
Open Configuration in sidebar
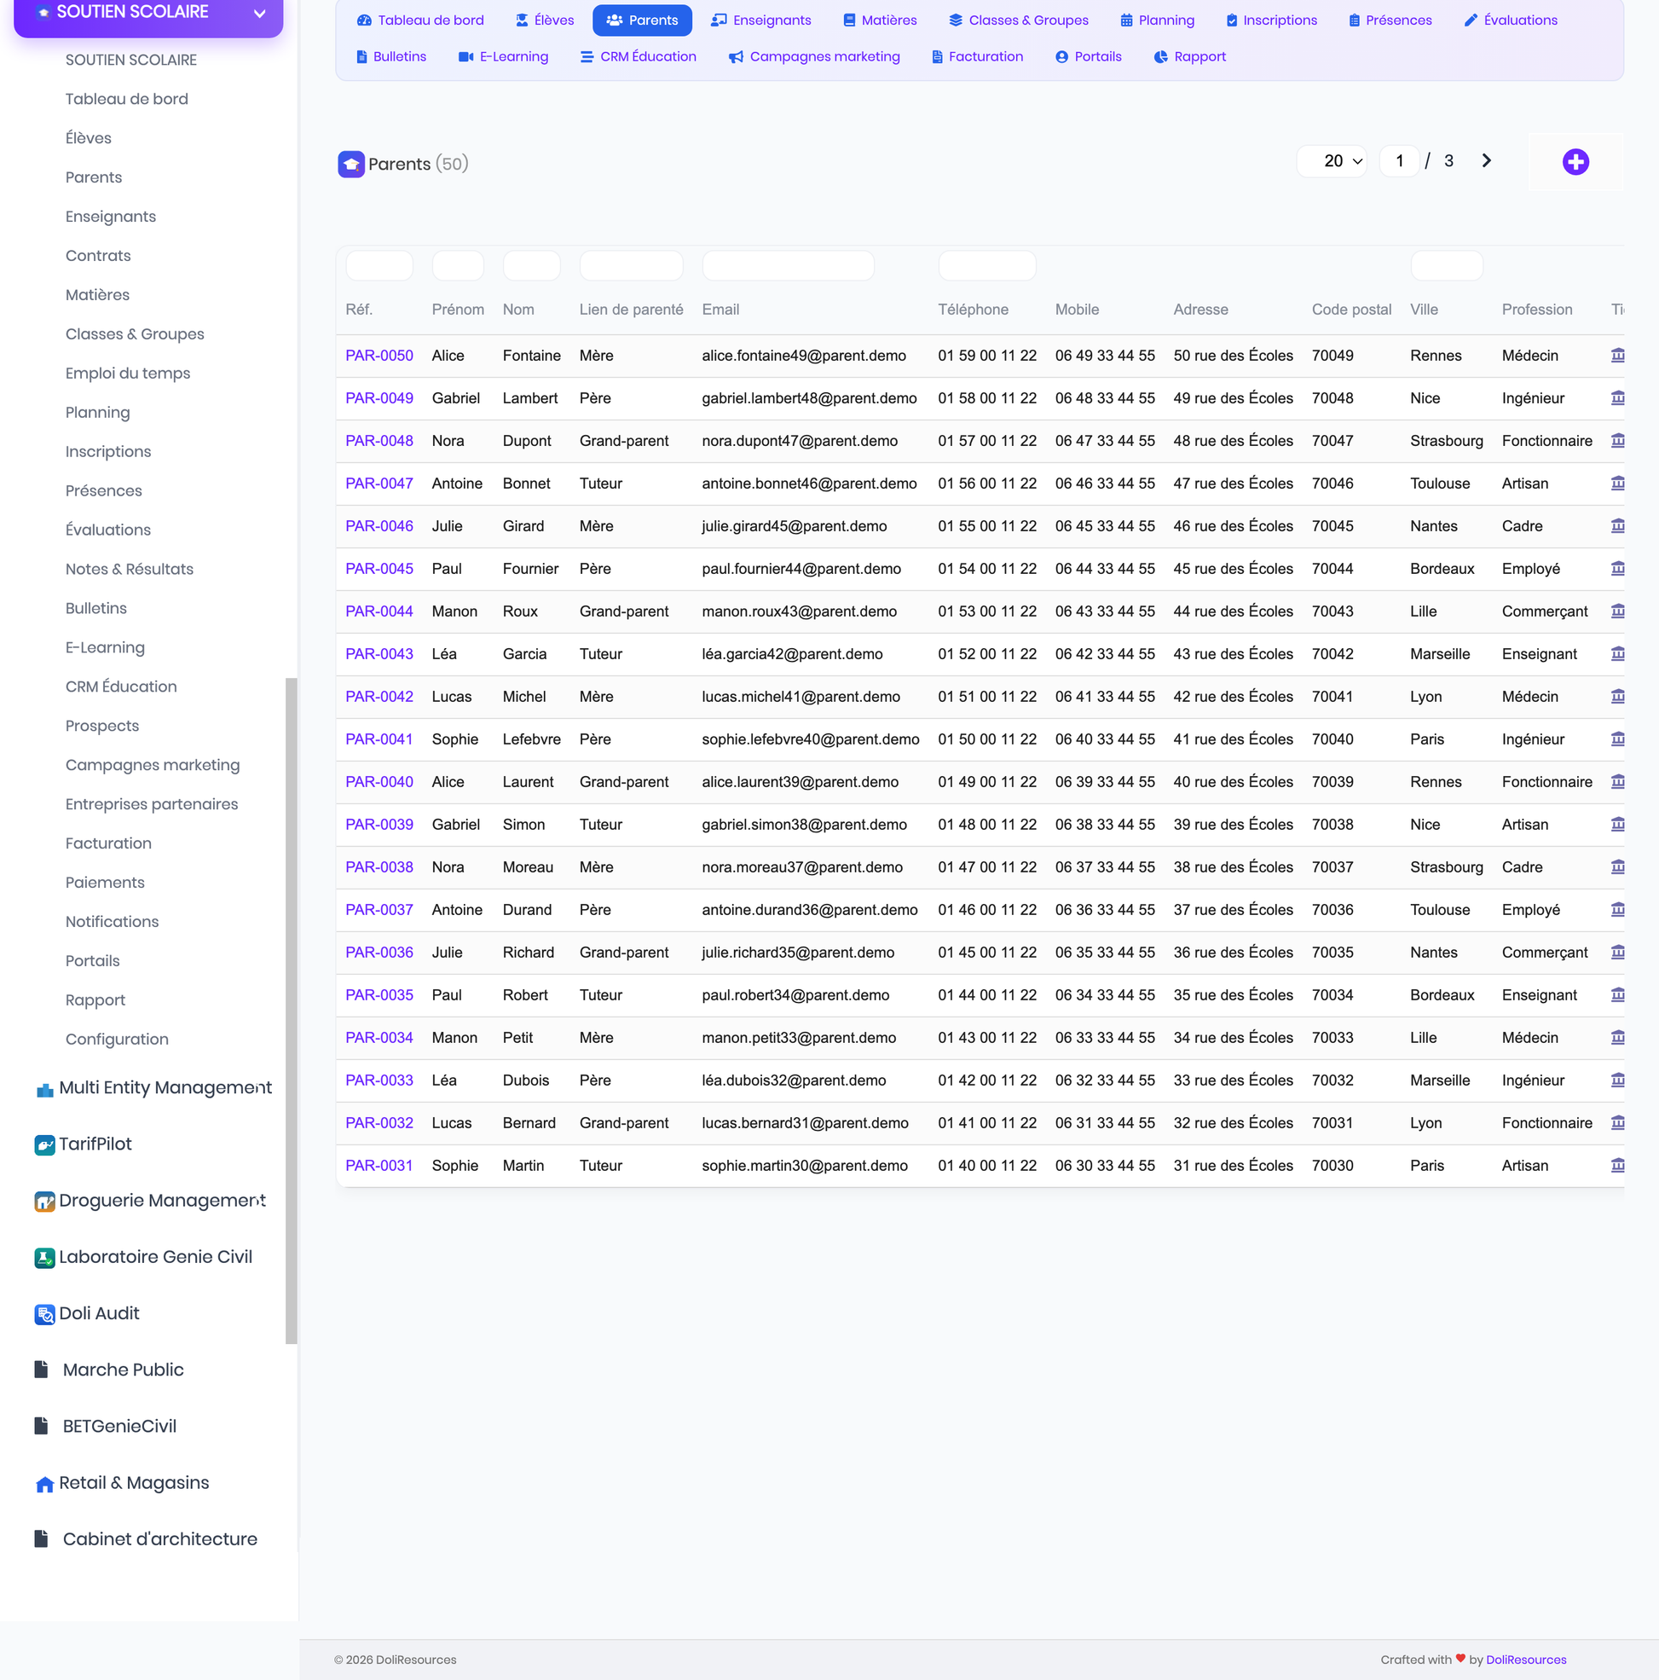point(117,1040)
